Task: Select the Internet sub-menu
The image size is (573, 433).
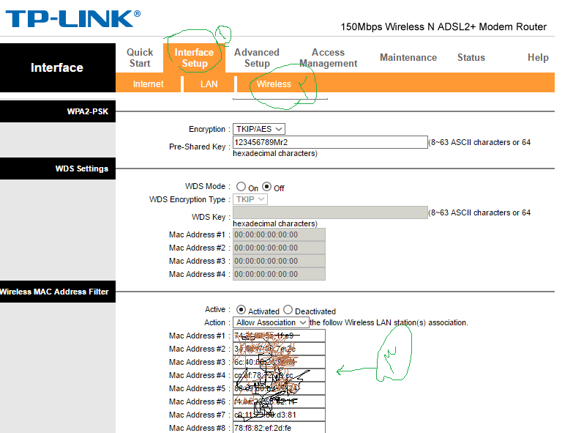Action: [x=148, y=84]
